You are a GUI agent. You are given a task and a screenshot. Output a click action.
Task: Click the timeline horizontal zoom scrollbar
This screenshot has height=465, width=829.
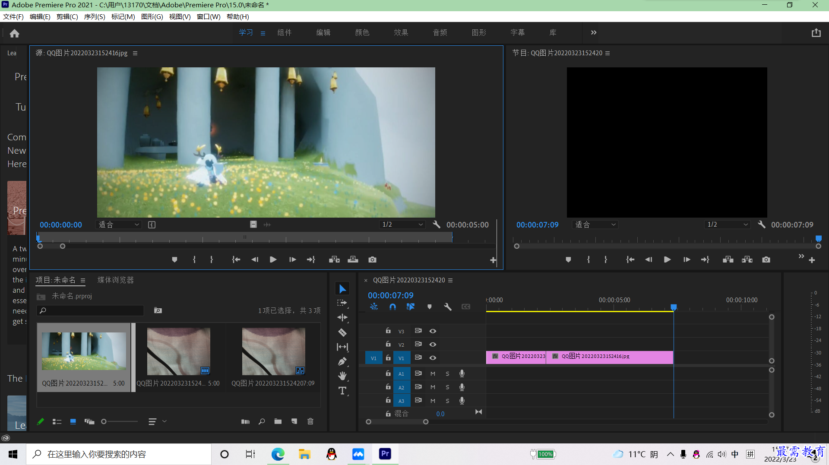tap(397, 422)
